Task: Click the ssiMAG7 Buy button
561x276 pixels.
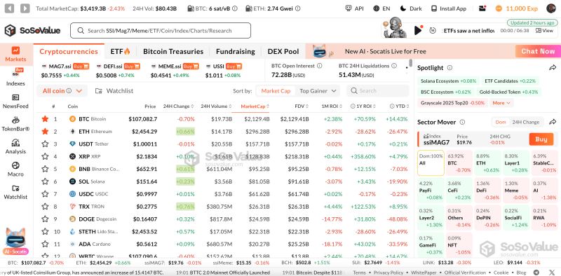Action: (541, 139)
